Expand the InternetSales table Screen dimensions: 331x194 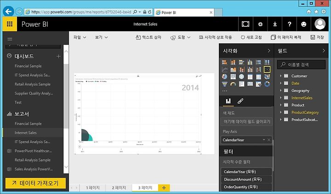click(280, 98)
